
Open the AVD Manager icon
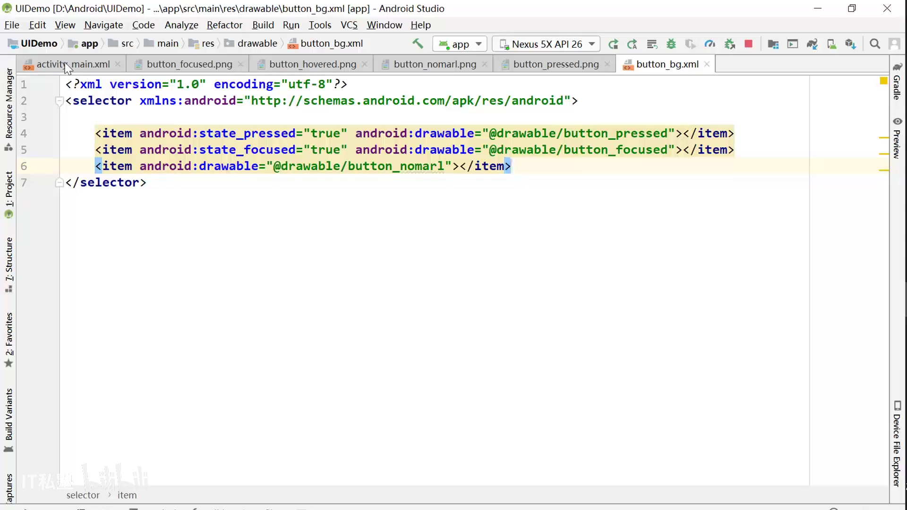(831, 44)
